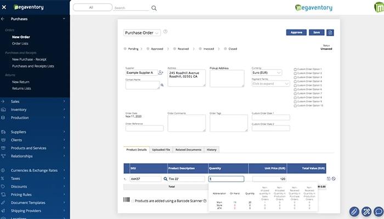Expand the Suppliers menu chevron
The height and width of the screenshot is (219, 384).
tap(64, 132)
